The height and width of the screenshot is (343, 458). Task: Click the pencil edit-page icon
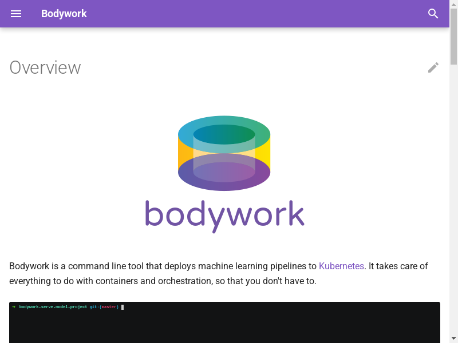pyautogui.click(x=433, y=67)
